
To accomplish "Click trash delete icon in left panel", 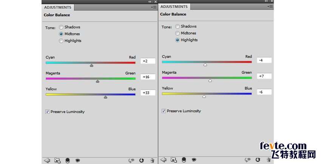I will pyautogui.click(x=152, y=161).
